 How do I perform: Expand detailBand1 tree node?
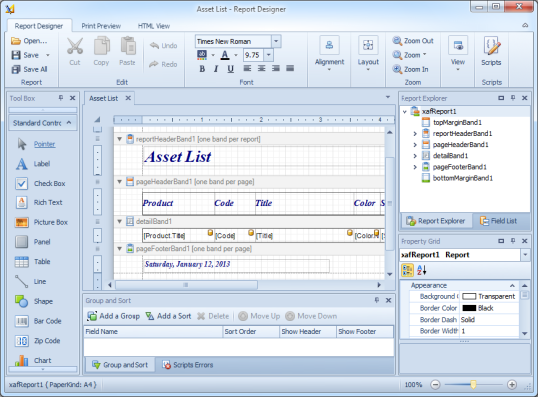415,156
